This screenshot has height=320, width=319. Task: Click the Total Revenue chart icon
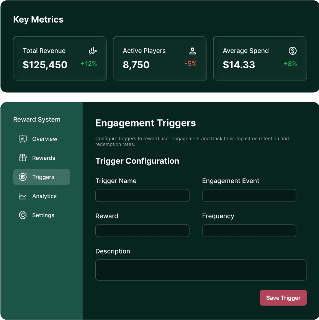click(93, 51)
